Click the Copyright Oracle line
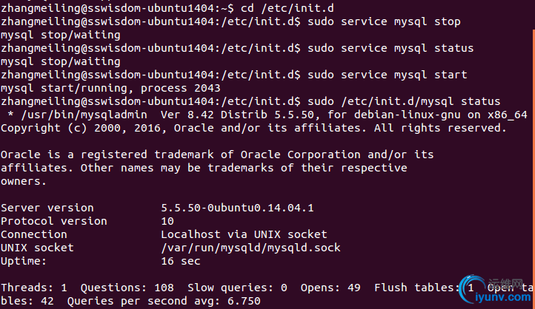The width and height of the screenshot is (535, 309). [x=253, y=129]
